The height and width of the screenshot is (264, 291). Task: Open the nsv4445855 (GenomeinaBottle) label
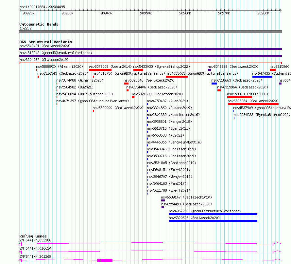(174, 142)
